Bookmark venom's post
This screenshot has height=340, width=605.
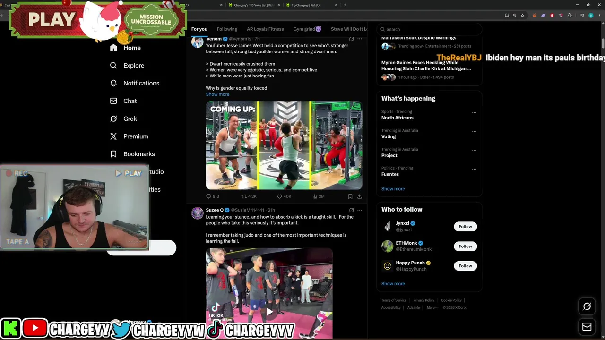point(350,196)
